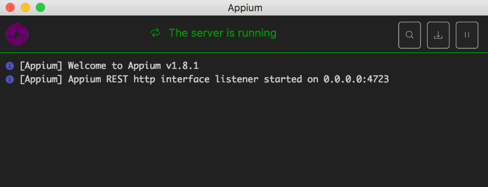Maximize the Appium window with the green button
The height and width of the screenshot is (187, 488).
41,7
